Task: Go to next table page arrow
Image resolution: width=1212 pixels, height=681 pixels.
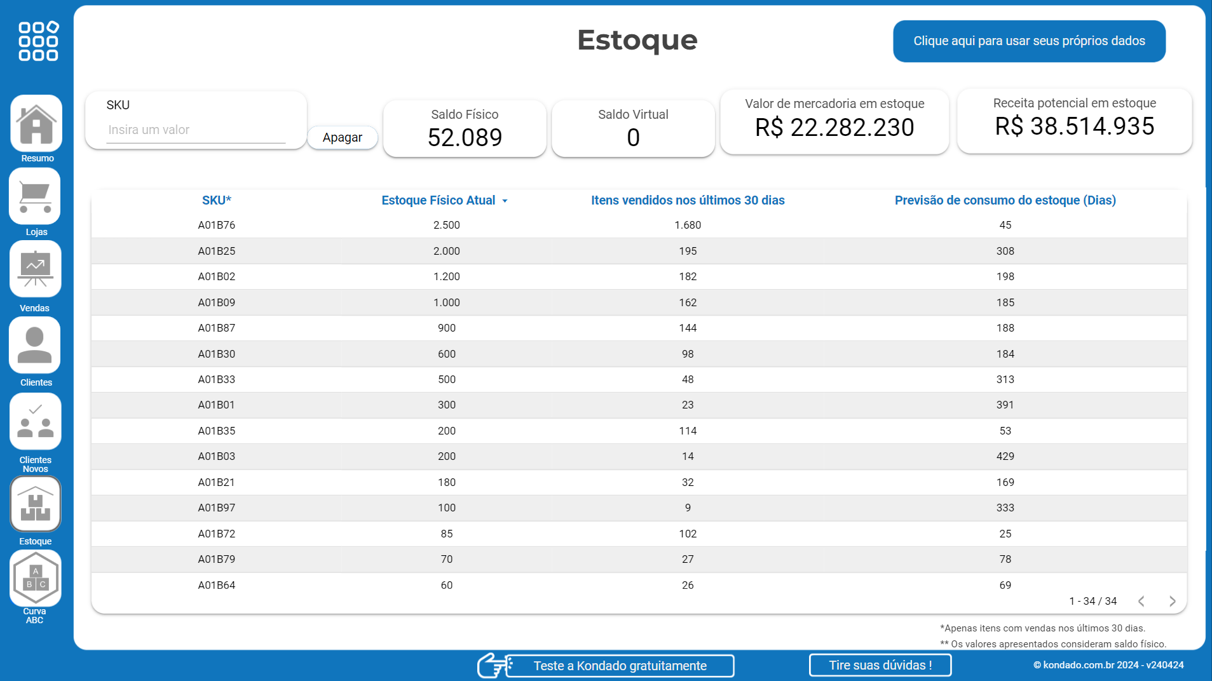Action: coord(1172,601)
